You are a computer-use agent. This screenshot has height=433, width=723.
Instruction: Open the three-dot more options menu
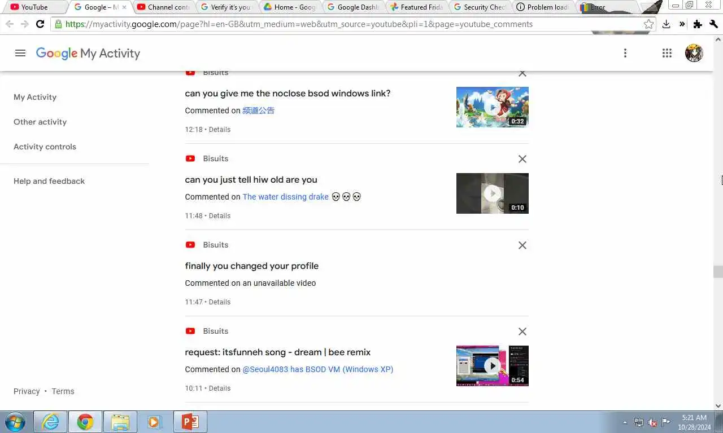pyautogui.click(x=625, y=53)
